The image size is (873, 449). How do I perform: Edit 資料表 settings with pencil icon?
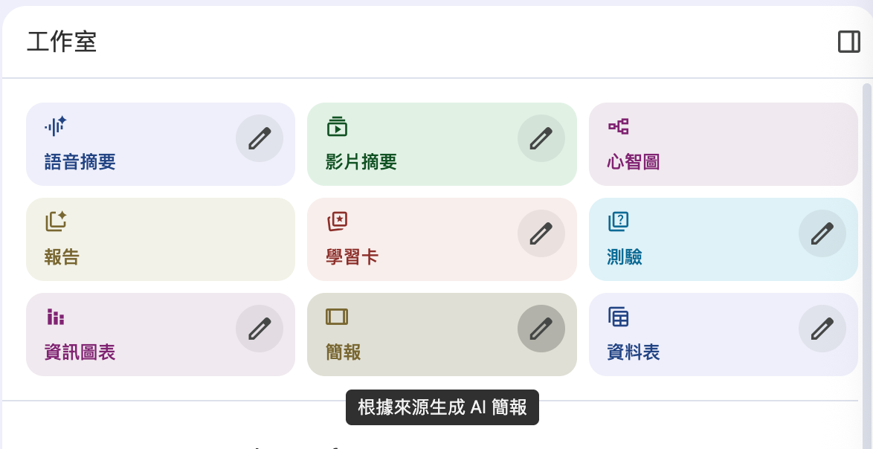822,329
